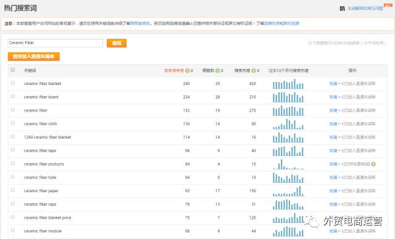Click keyword text 'ceramic fiber tube'
Image resolution: width=395 pixels, height=239 pixels.
click(x=40, y=177)
